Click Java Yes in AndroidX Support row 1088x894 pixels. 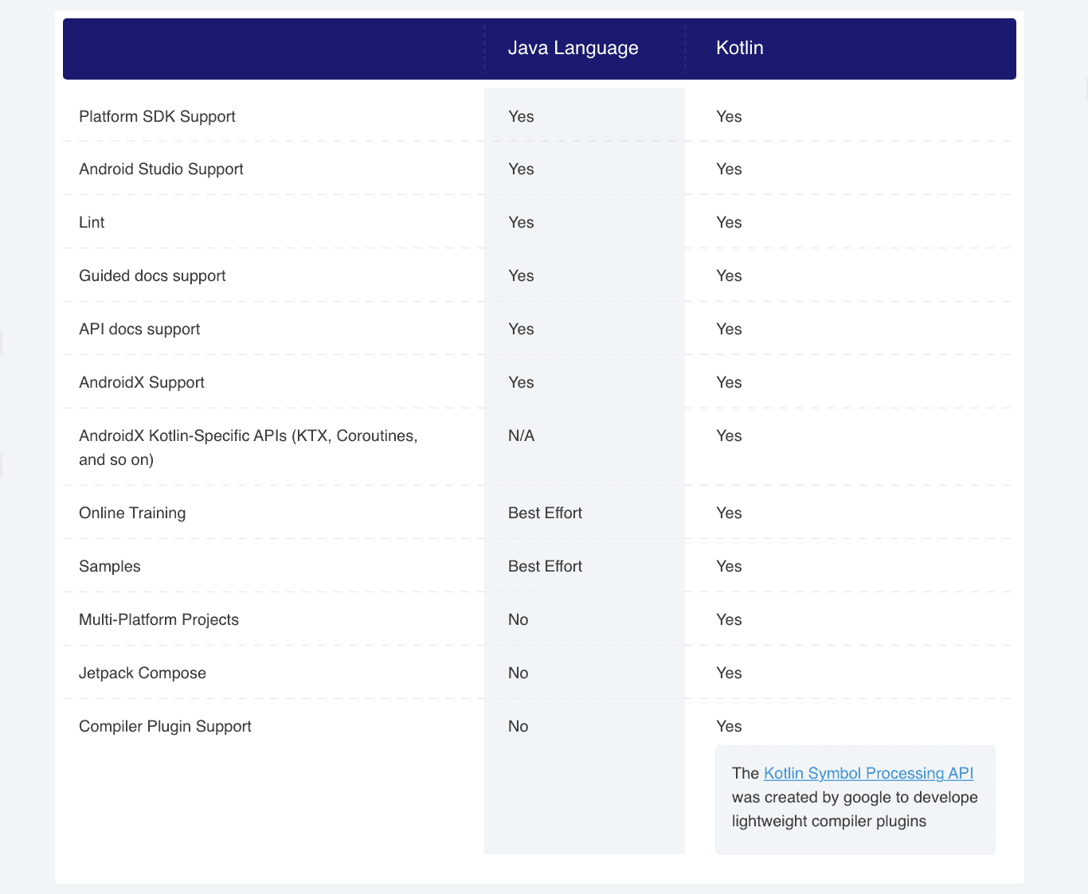click(x=521, y=382)
